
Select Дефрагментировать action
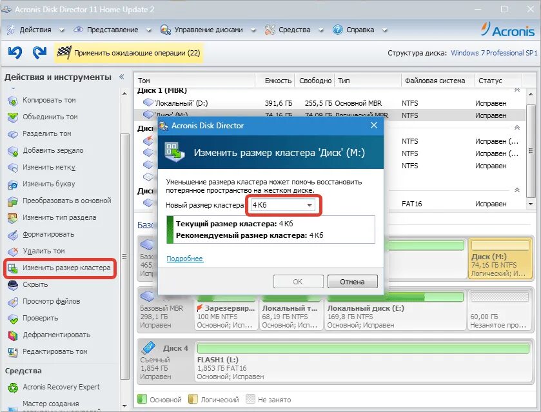click(56, 335)
